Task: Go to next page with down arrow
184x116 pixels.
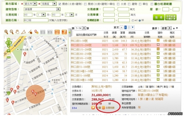Action: 133,28
